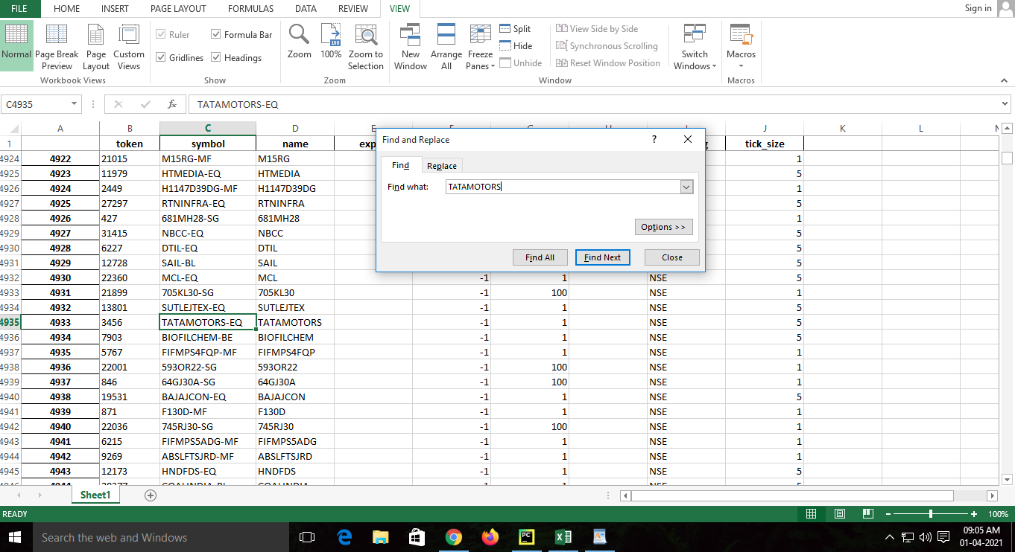Screen dimensions: 1015x552
Task: Select cell with token 3456
Action: click(x=130, y=322)
